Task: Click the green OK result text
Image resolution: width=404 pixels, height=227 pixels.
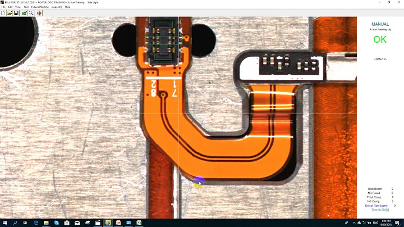Action: 380,39
